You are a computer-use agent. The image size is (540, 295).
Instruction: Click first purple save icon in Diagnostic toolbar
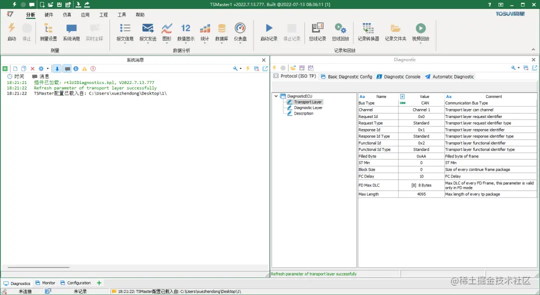click(x=302, y=68)
